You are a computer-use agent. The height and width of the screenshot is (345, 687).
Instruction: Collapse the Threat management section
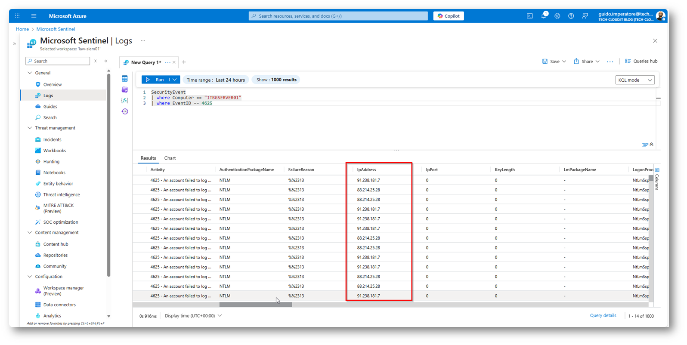(x=30, y=128)
